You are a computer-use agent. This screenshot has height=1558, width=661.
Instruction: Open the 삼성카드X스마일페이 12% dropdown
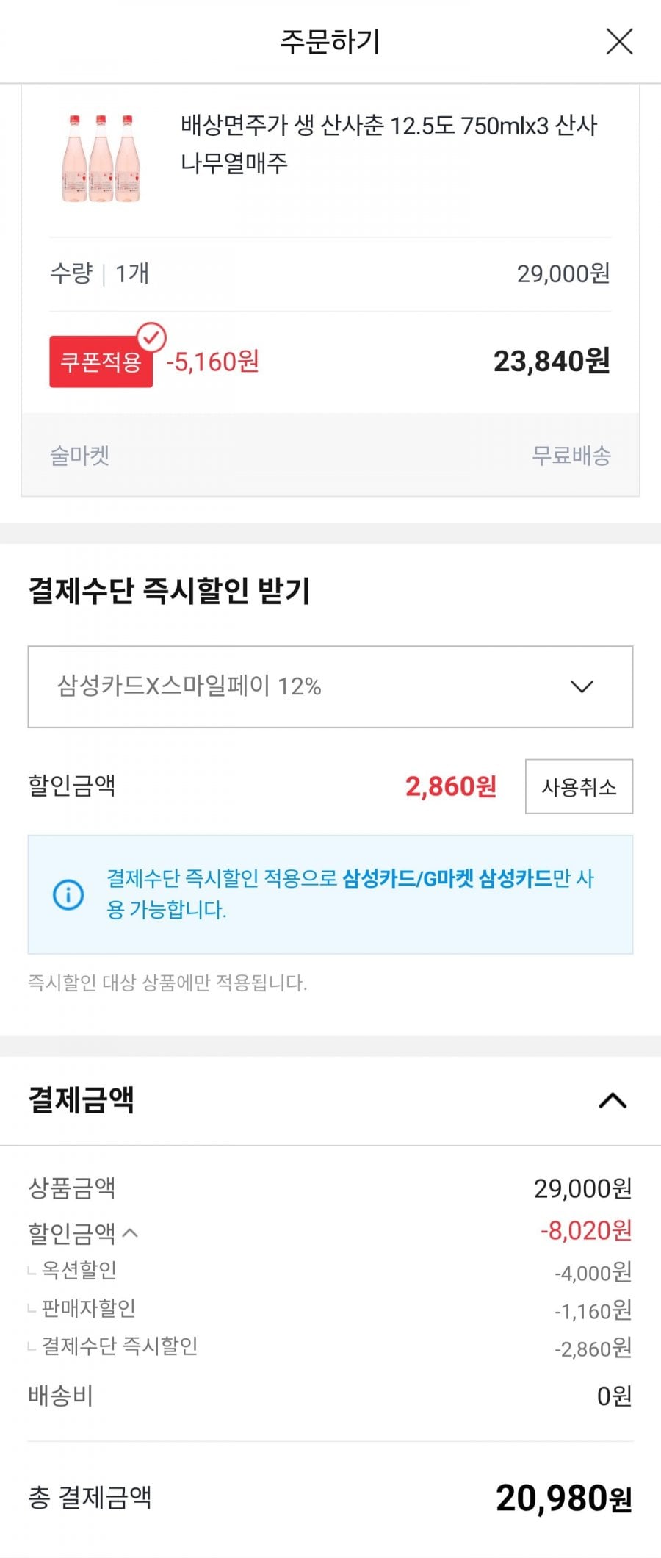(x=330, y=686)
